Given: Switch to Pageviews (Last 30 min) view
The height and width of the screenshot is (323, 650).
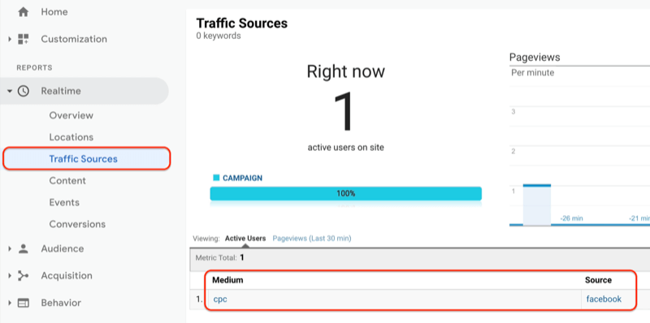Looking at the screenshot, I should tap(312, 239).
